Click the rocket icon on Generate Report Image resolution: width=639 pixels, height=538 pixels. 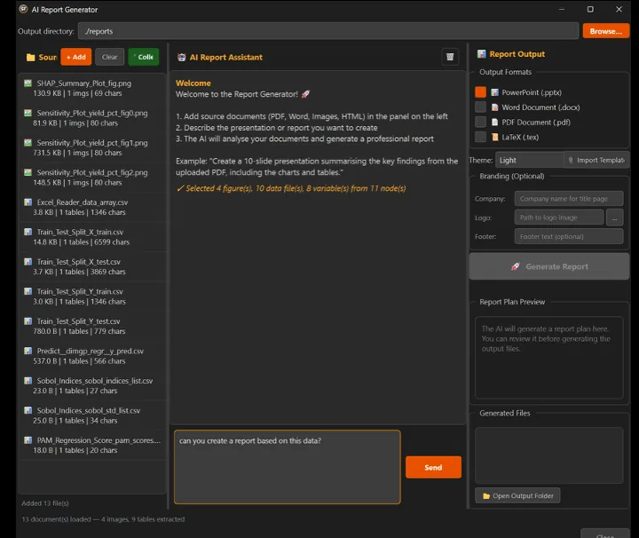[516, 266]
